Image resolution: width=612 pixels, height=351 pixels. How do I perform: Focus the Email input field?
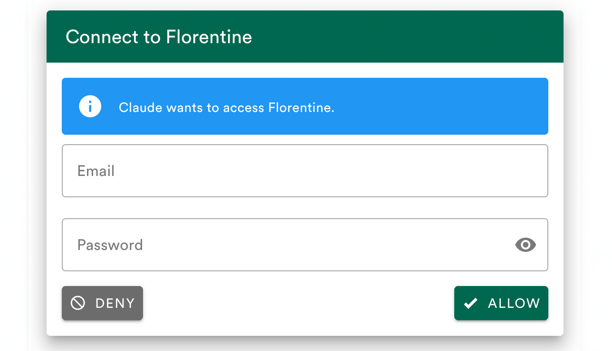(x=305, y=171)
